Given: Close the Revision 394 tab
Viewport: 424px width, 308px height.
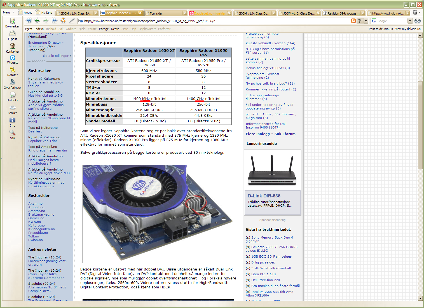Looking at the screenshot, I should (x=363, y=13).
